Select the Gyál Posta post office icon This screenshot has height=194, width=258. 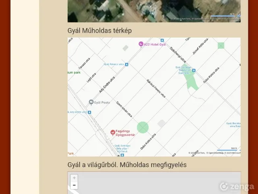(91, 102)
